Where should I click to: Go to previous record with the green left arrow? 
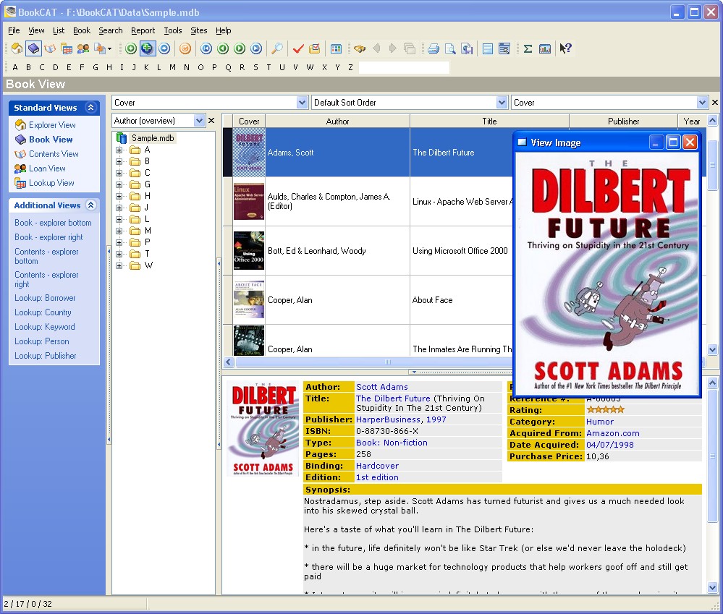tap(223, 48)
